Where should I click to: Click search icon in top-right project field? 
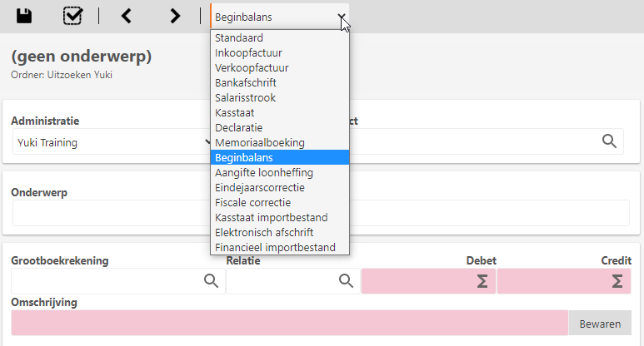[x=609, y=141]
